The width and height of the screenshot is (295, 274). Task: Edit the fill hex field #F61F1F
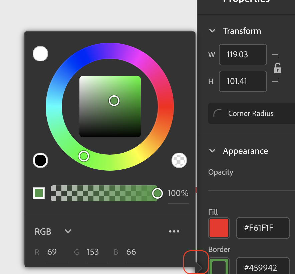(263, 228)
